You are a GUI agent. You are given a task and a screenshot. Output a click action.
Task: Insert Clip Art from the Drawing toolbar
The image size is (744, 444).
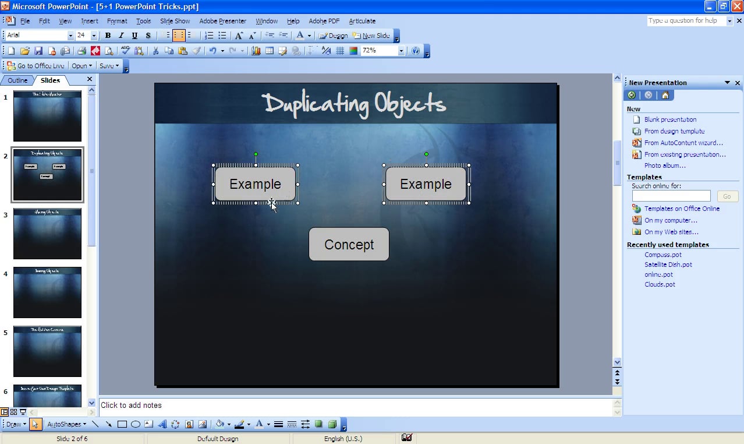tap(189, 424)
